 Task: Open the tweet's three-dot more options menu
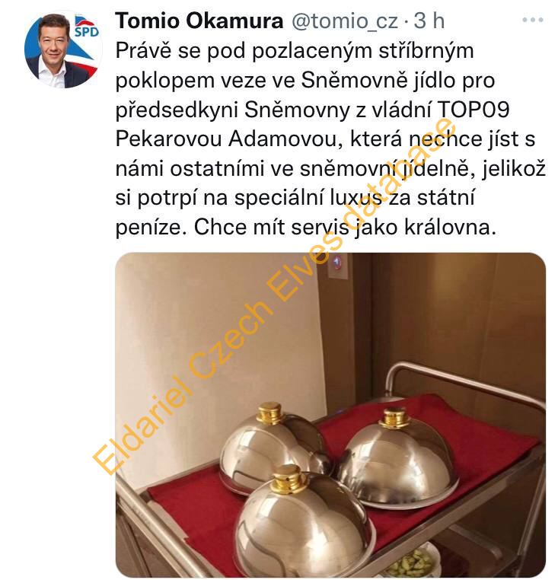tap(532, 20)
